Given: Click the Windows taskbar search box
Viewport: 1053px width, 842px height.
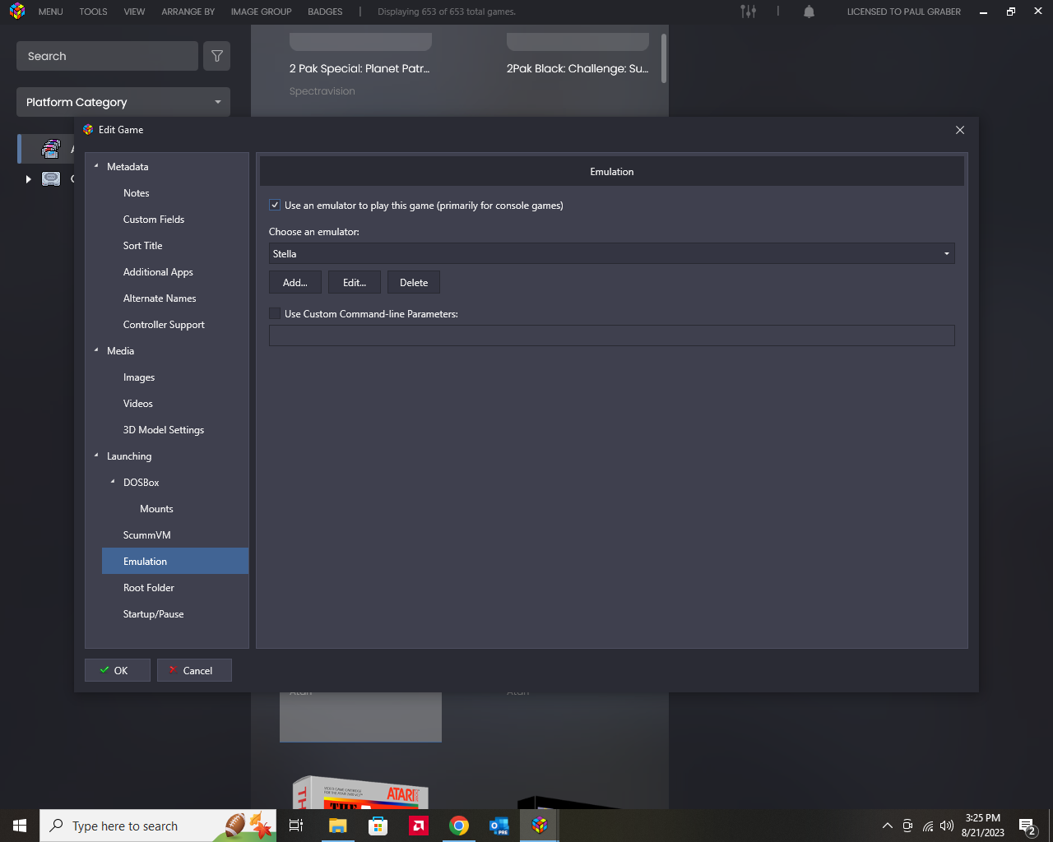Looking at the screenshot, I should pyautogui.click(x=158, y=826).
